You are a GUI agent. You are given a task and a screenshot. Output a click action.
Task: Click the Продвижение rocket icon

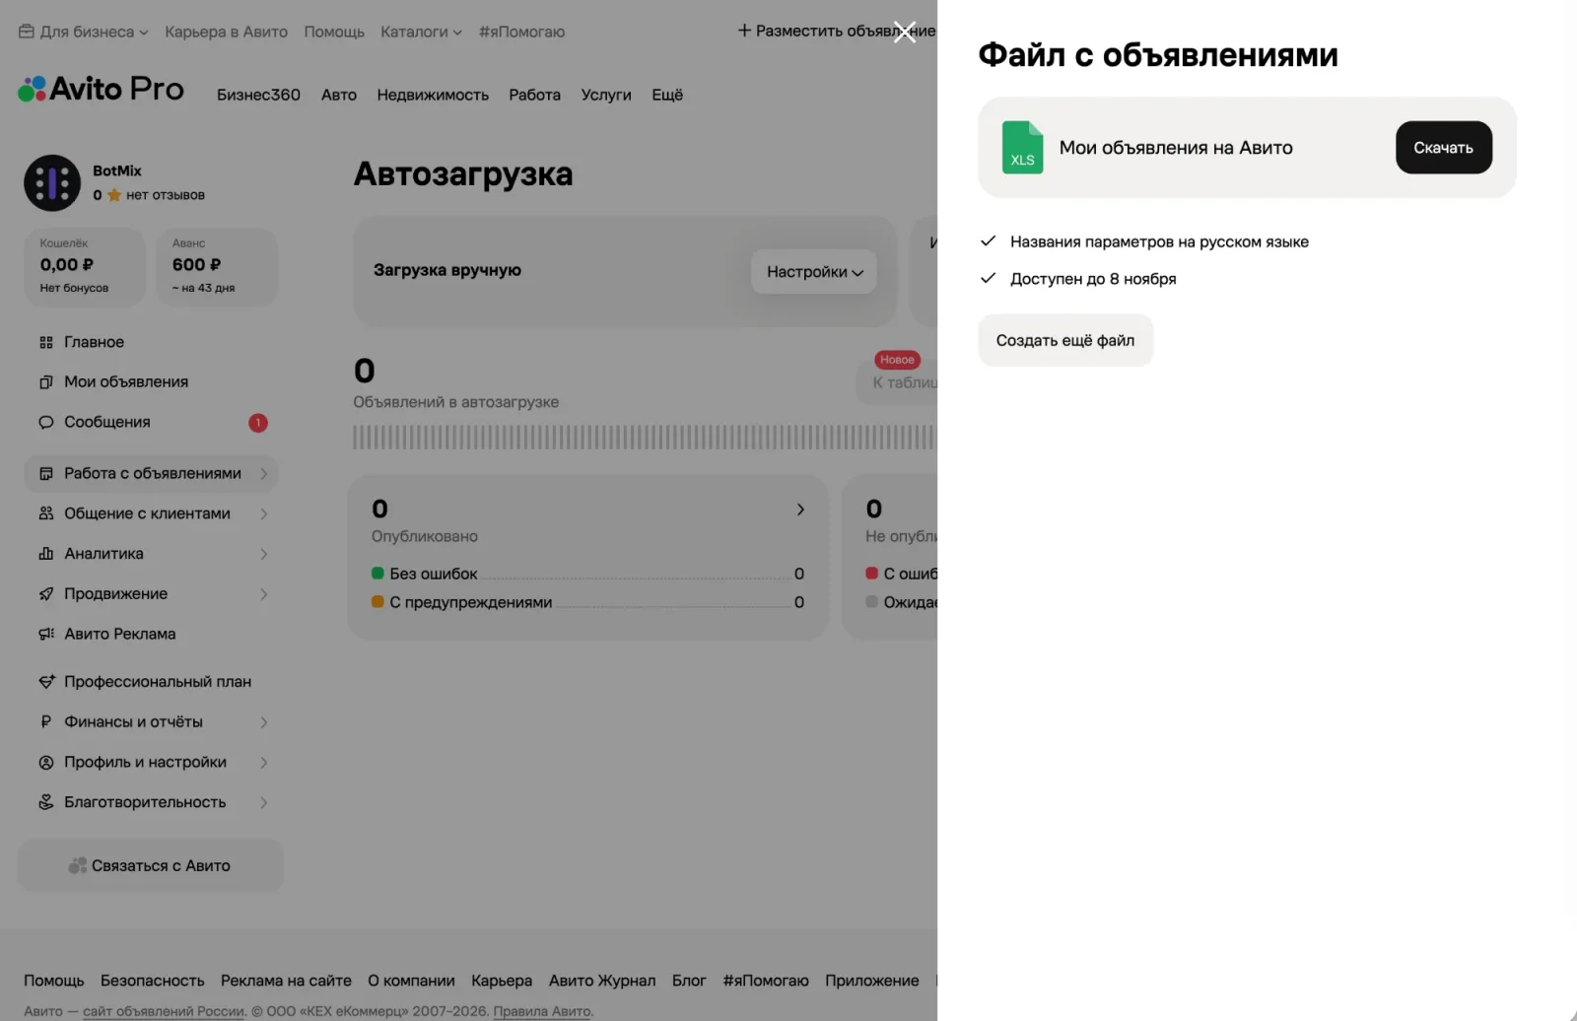coord(46,594)
